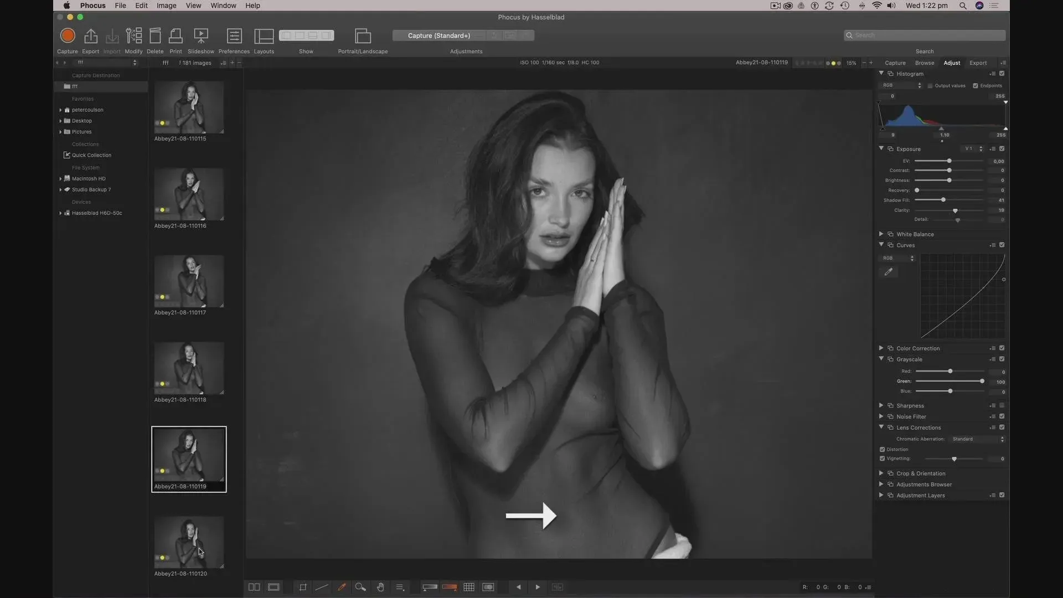Viewport: 1063px width, 598px height.
Task: Disable the Grayscale adjustment checkbox
Action: (x=1002, y=359)
